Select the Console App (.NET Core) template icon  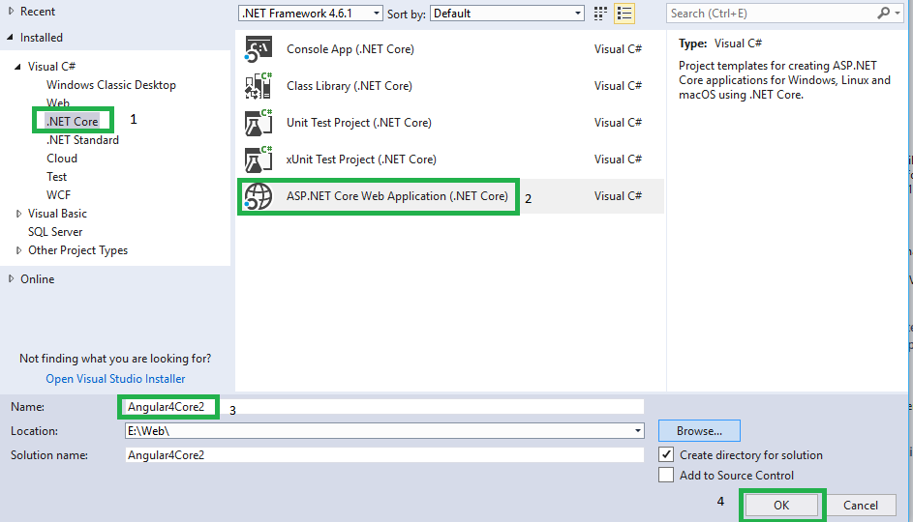259,49
